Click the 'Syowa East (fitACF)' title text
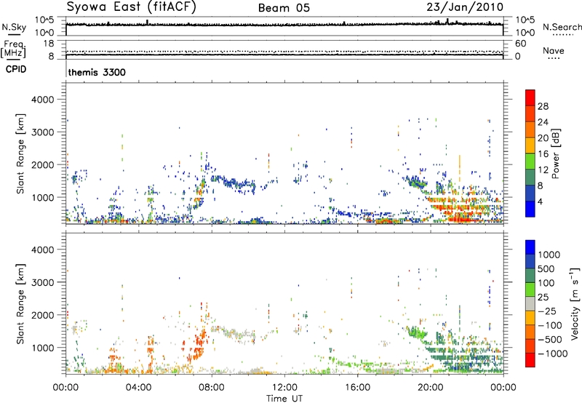Viewport: 582px width, 403px height. (132, 7)
